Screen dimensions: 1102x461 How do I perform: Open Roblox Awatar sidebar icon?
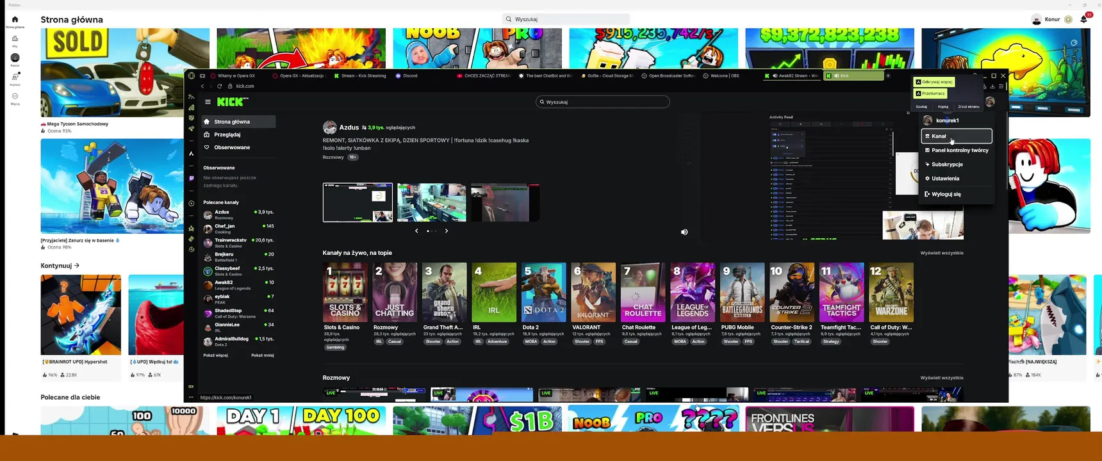click(x=15, y=58)
